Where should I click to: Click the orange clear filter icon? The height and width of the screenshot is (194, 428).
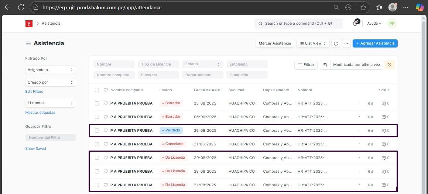tap(389, 65)
